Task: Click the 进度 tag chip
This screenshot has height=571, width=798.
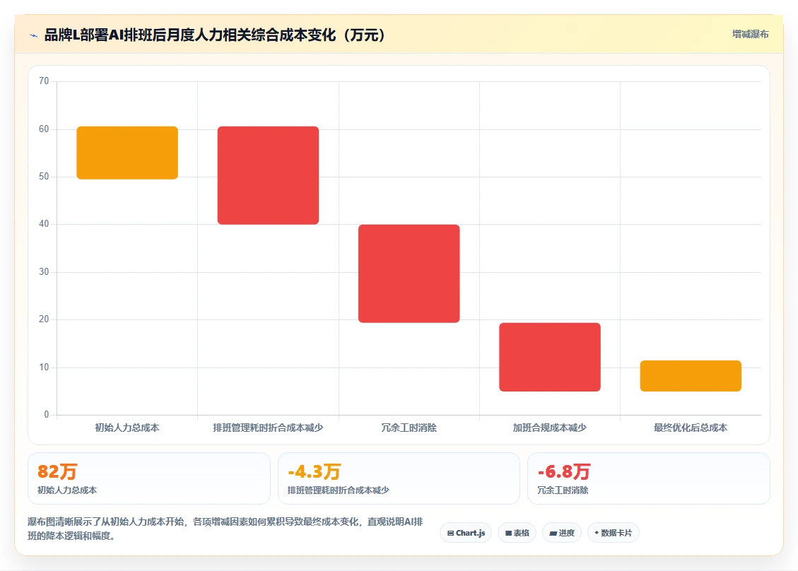Action: point(562,533)
